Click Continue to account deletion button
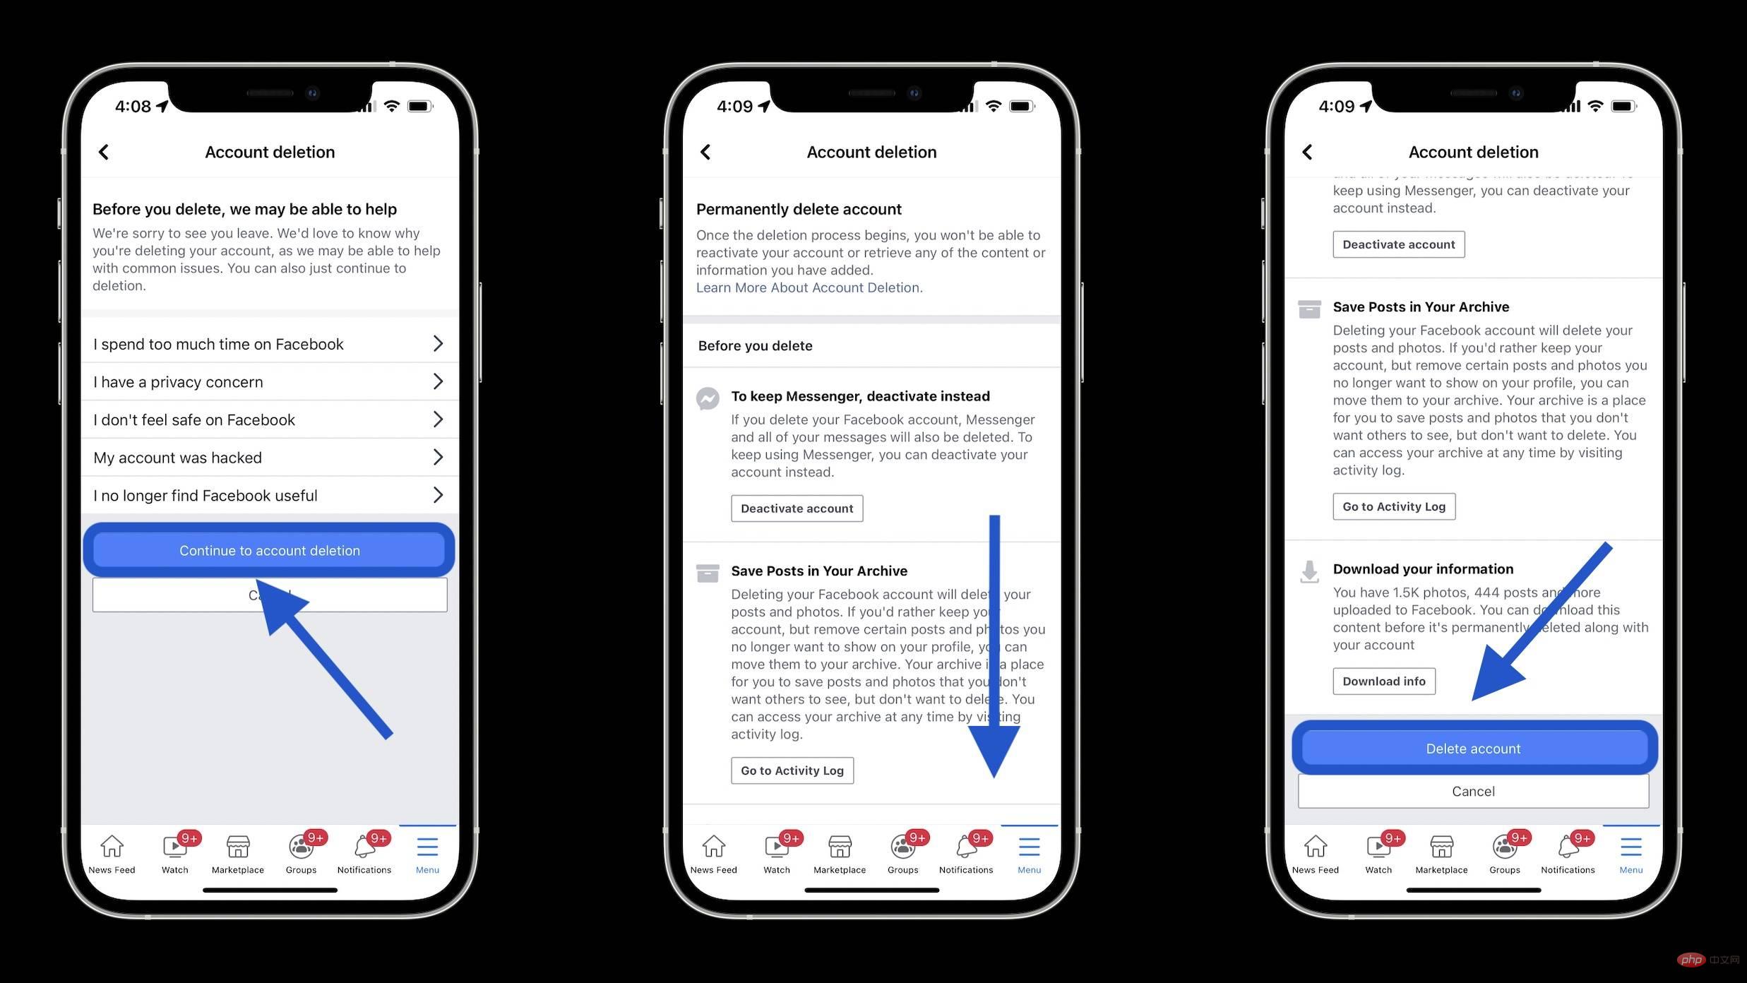The width and height of the screenshot is (1747, 983). click(x=270, y=549)
